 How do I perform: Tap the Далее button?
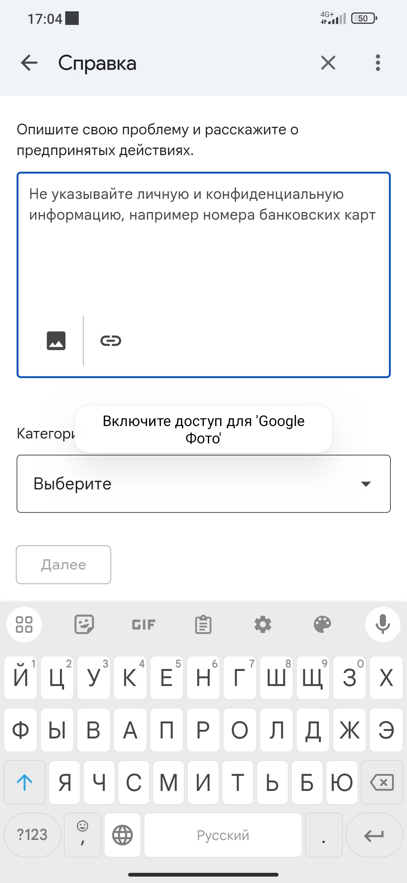click(63, 565)
